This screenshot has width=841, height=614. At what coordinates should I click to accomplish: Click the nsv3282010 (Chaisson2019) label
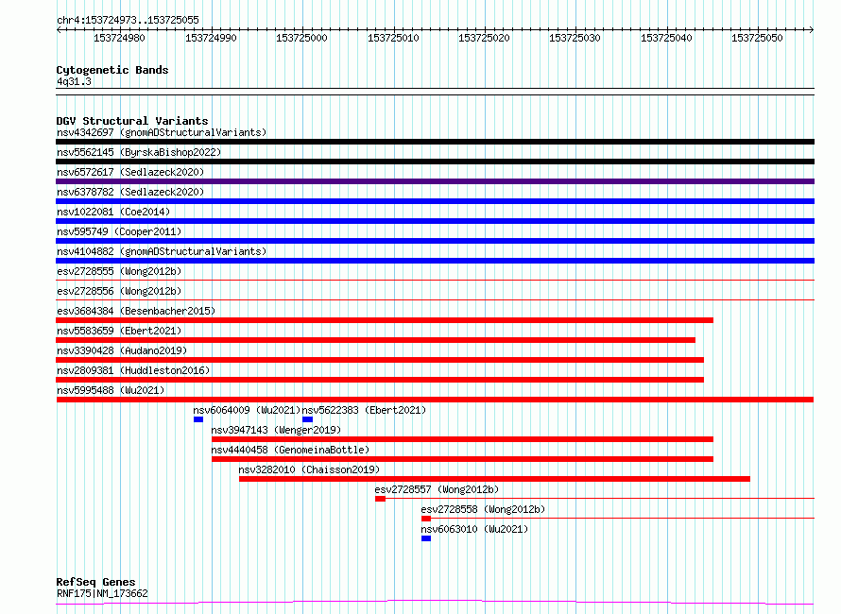309,469
